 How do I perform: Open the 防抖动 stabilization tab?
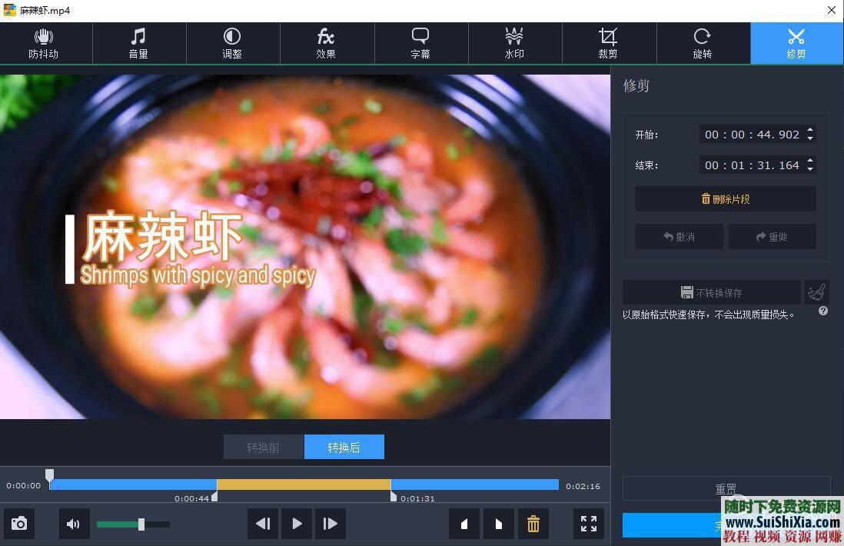[44, 43]
